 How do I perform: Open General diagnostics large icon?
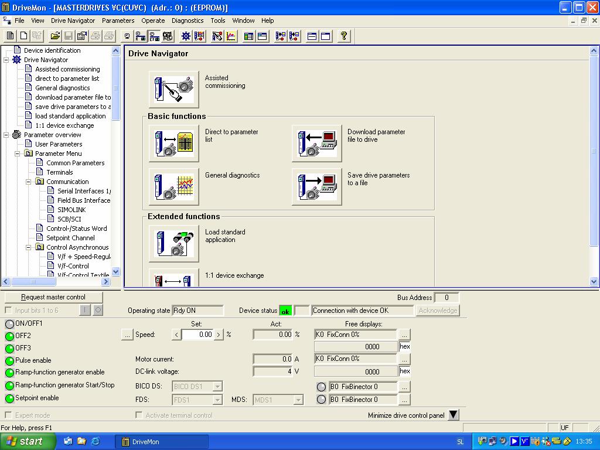pos(174,187)
